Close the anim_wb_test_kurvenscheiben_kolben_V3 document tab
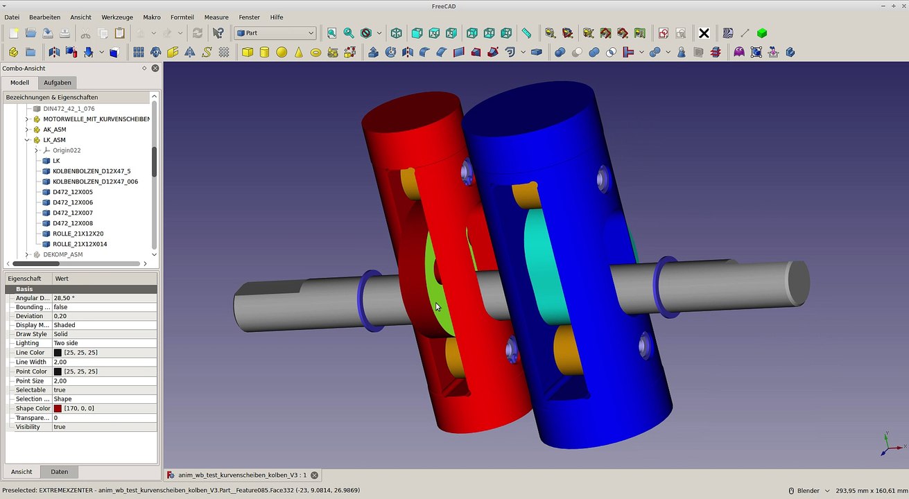This screenshot has height=499, width=909. (314, 475)
